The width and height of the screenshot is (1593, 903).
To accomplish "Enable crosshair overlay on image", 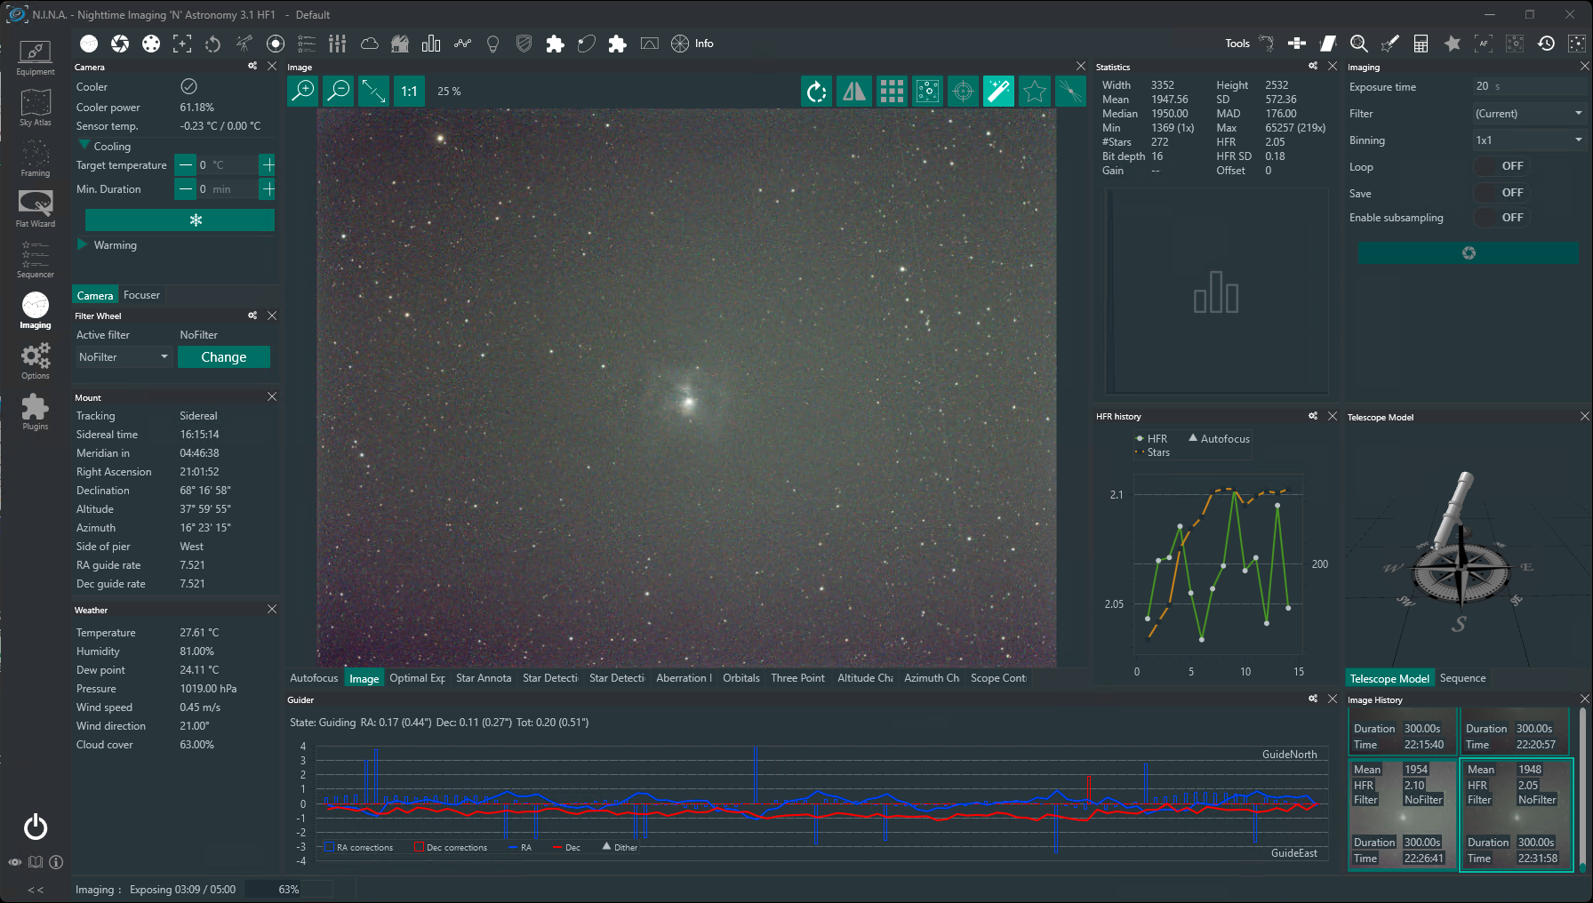I will [x=963, y=91].
